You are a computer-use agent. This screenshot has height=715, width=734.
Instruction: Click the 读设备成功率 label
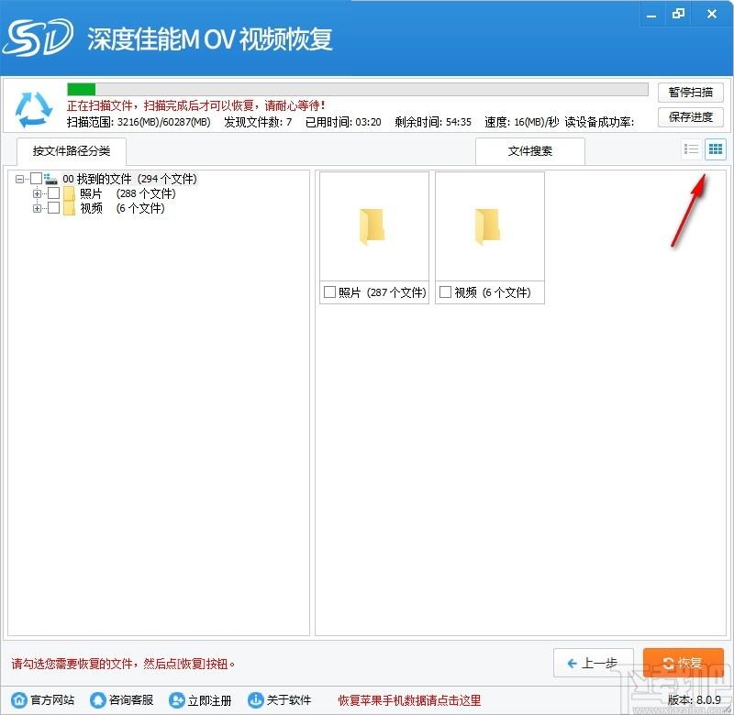click(x=599, y=122)
